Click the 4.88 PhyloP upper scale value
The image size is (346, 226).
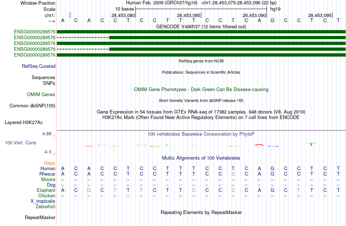[x=47, y=134]
